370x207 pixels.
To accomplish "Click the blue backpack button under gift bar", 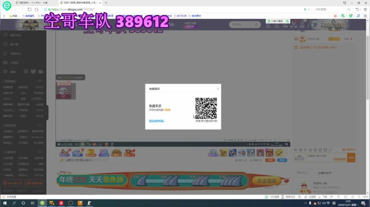I will pos(282,160).
